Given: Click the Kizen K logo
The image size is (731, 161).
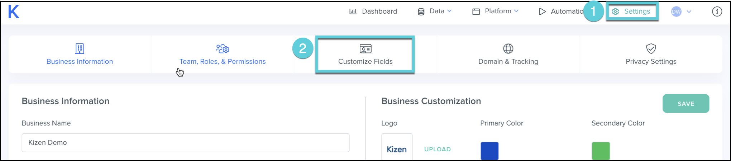Looking at the screenshot, I should (x=14, y=11).
